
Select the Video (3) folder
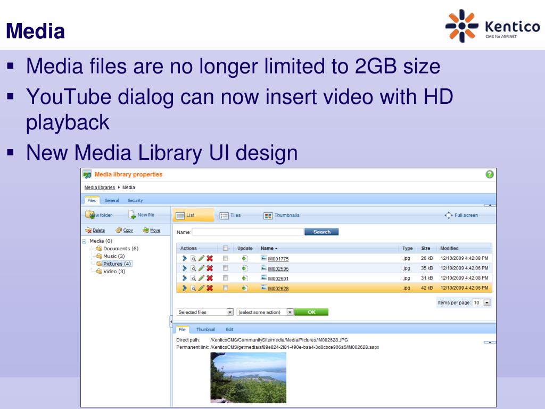(114, 272)
